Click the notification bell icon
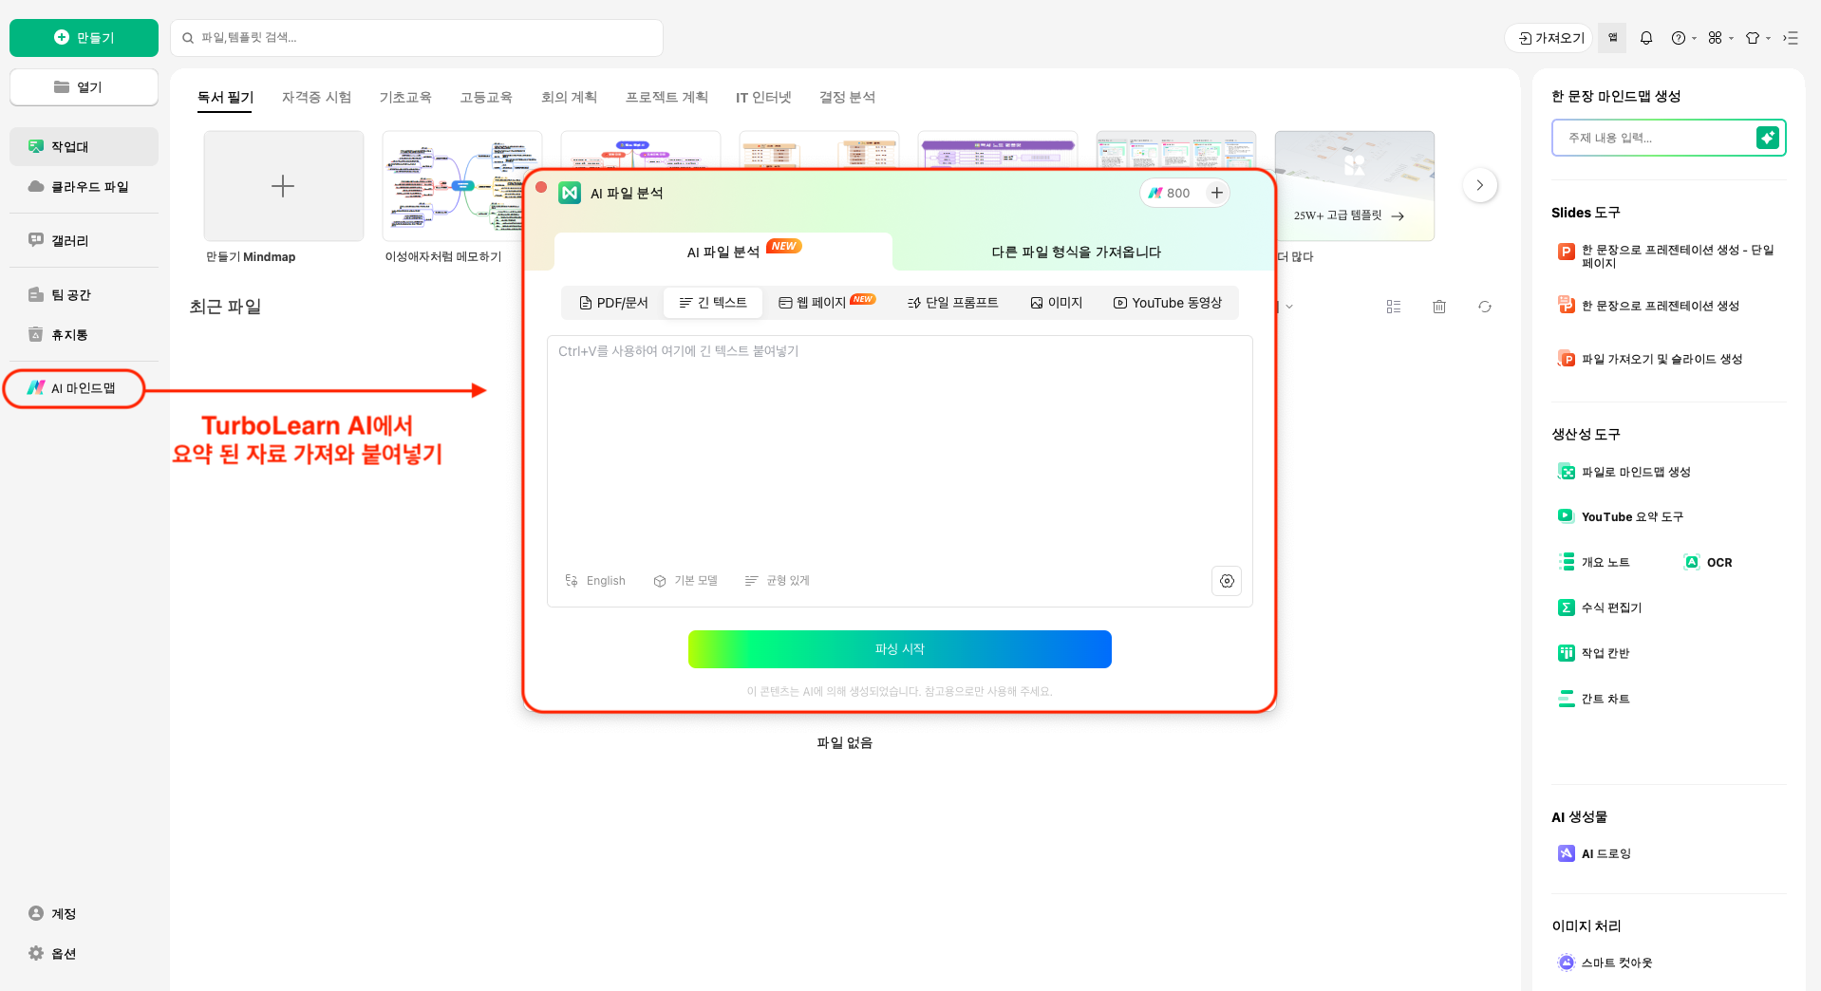Viewport: 1821px width, 991px height. 1646,38
